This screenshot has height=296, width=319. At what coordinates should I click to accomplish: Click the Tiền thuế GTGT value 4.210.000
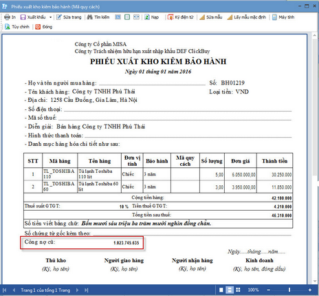coord(283,207)
